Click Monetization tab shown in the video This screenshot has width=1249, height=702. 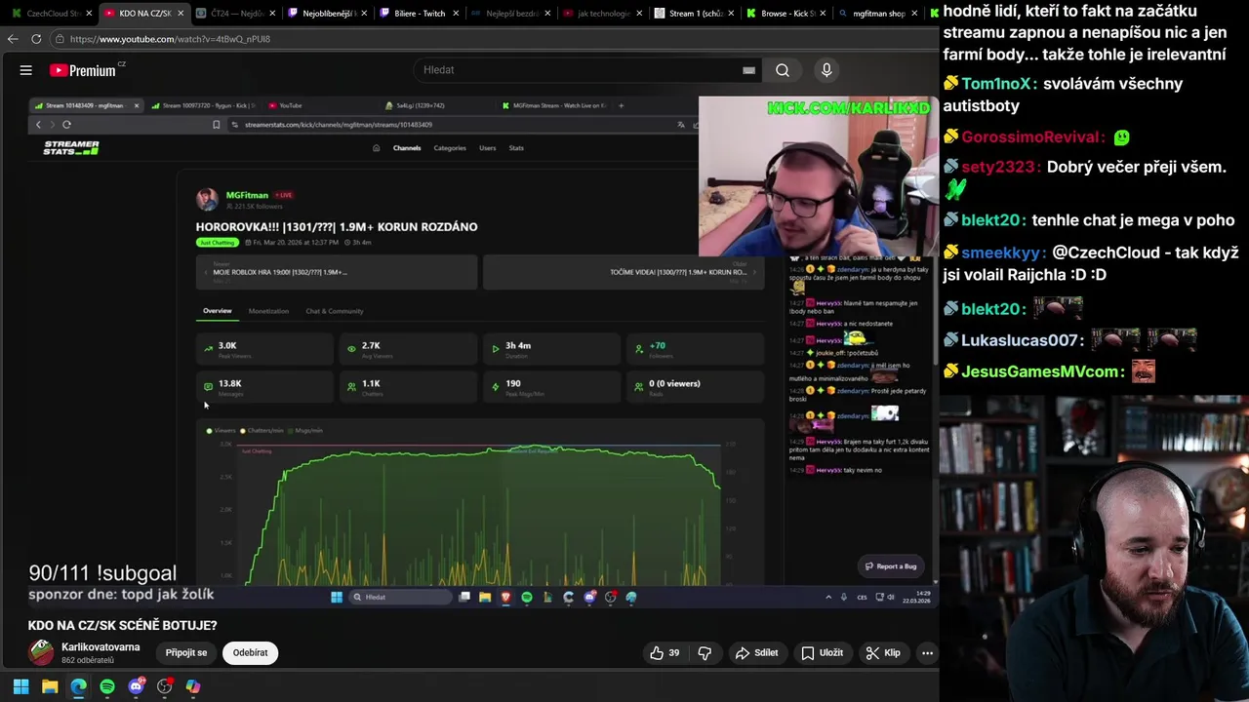pos(268,311)
